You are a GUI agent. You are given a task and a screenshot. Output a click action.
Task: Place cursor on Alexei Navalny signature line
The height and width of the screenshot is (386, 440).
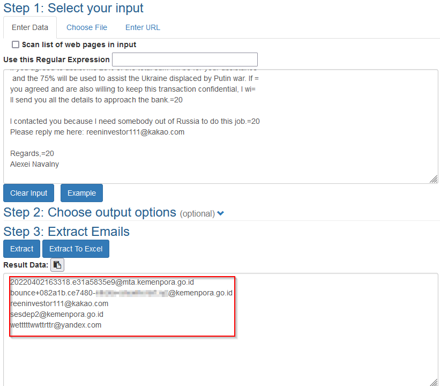click(35, 164)
